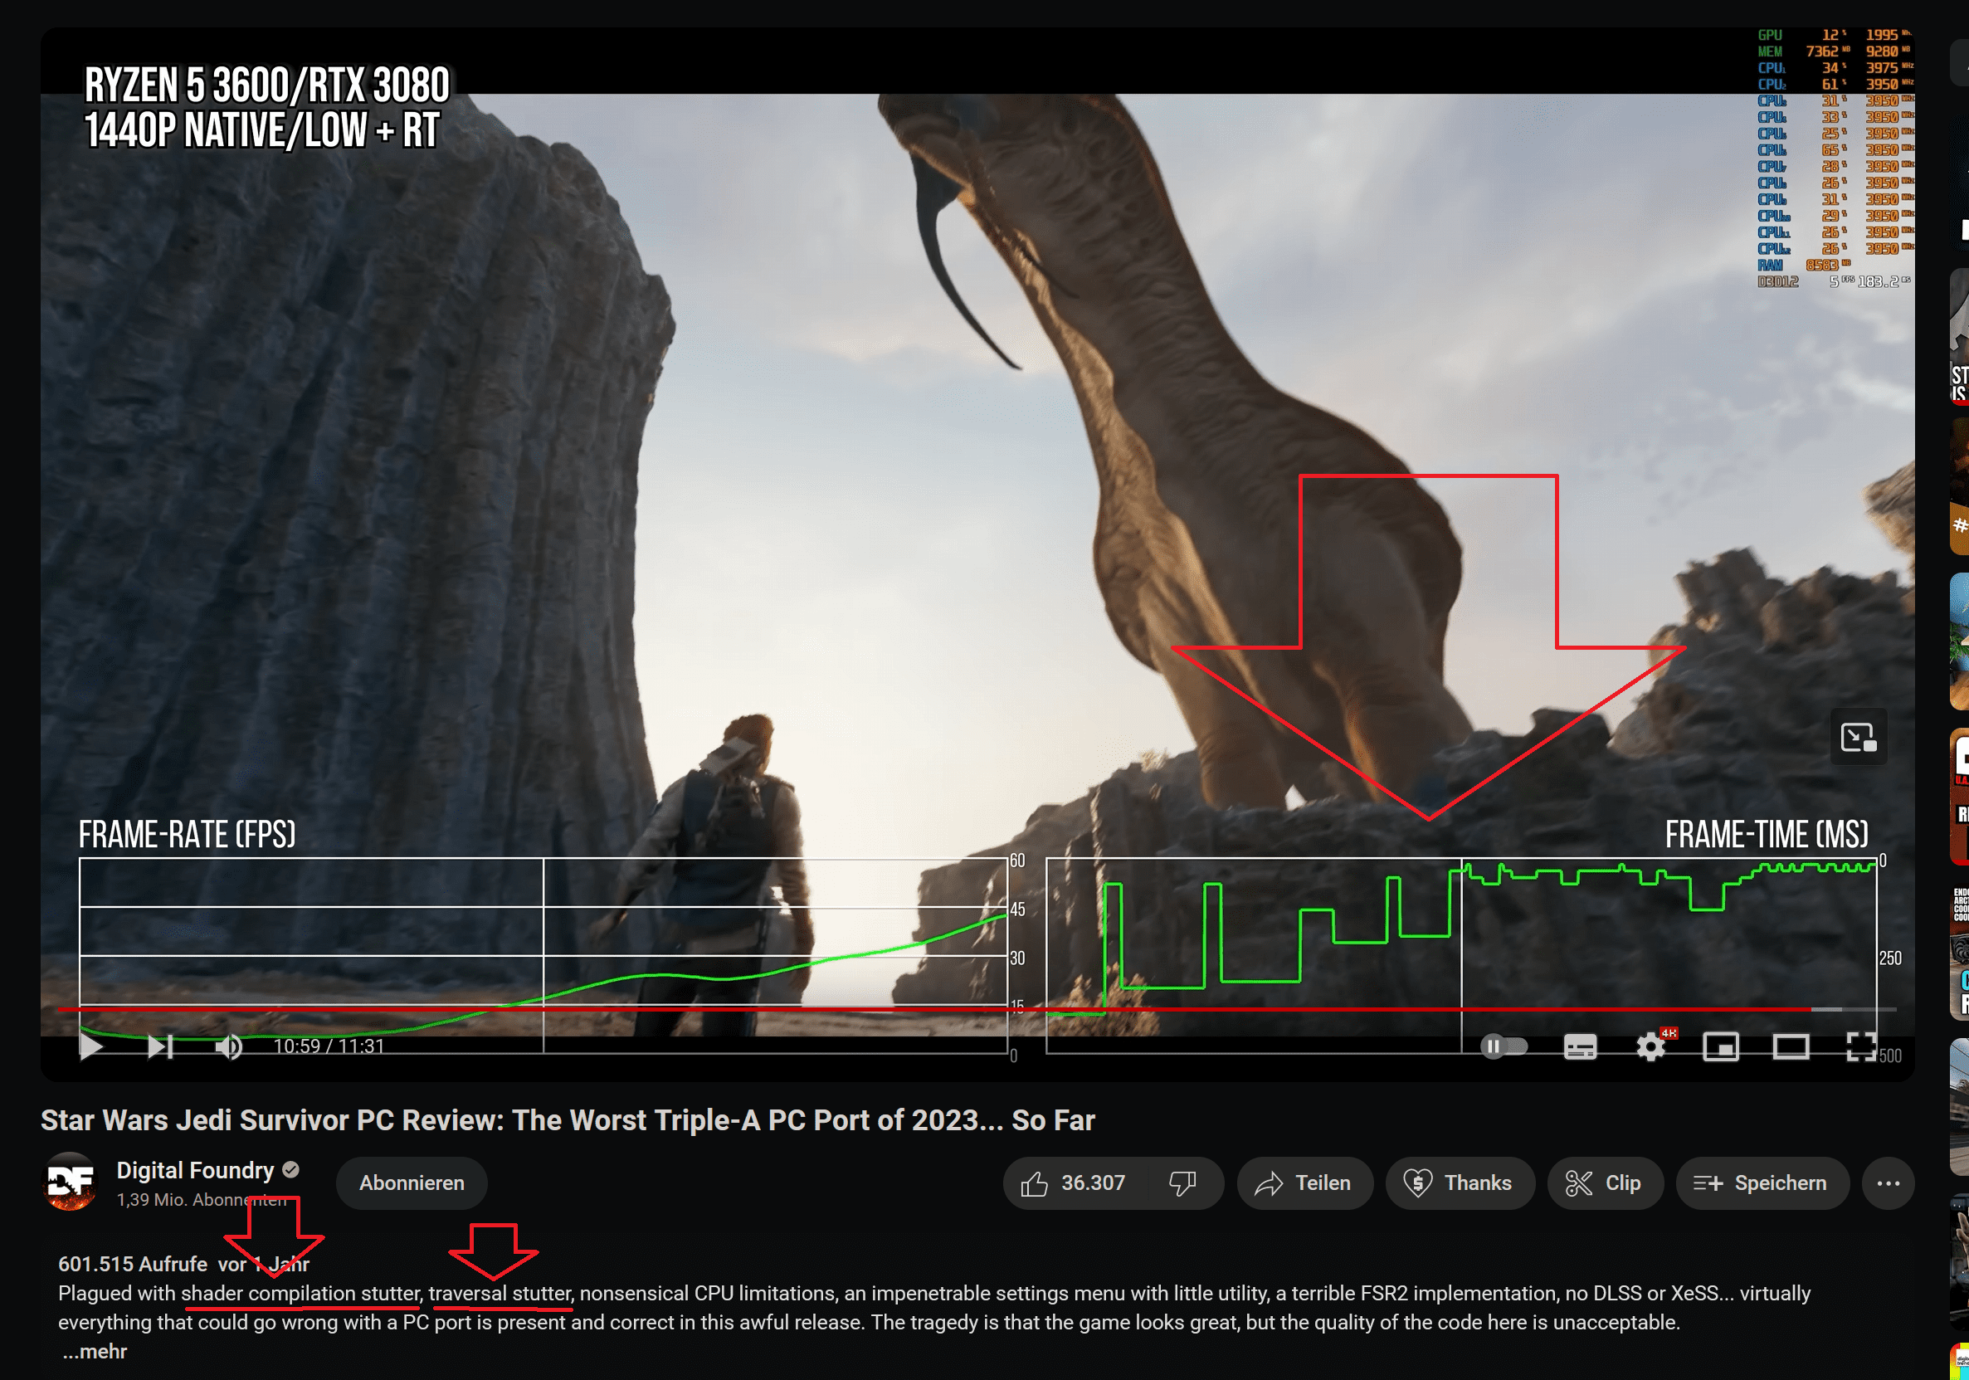Save the video with Speichern

click(1762, 1183)
